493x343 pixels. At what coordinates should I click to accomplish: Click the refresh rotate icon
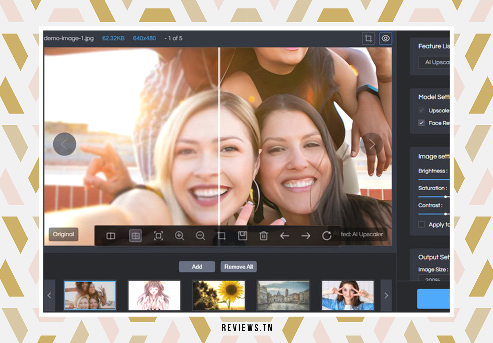[327, 236]
